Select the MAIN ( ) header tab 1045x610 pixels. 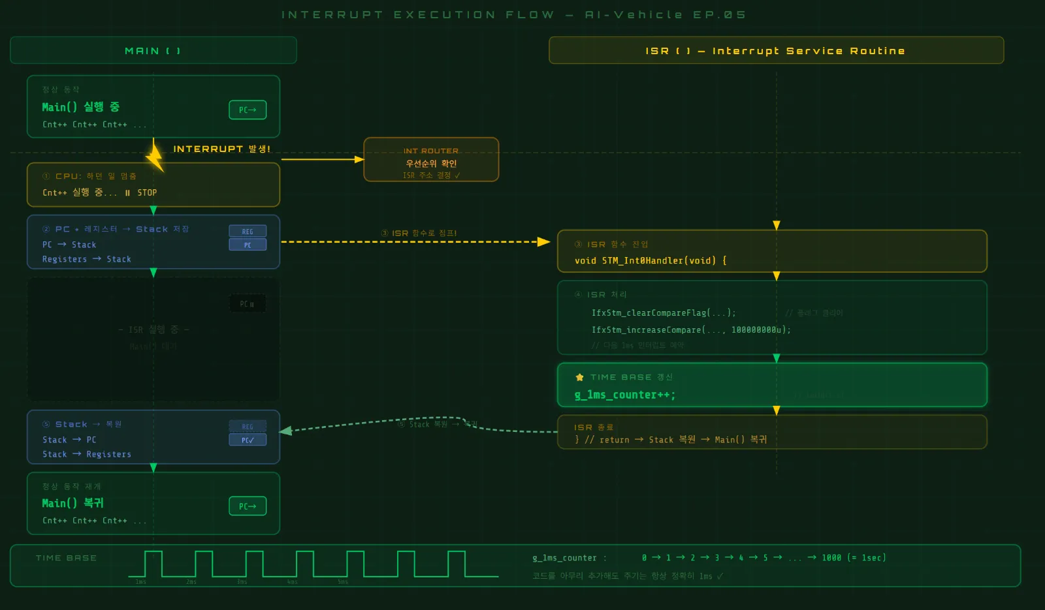pyautogui.click(x=153, y=51)
